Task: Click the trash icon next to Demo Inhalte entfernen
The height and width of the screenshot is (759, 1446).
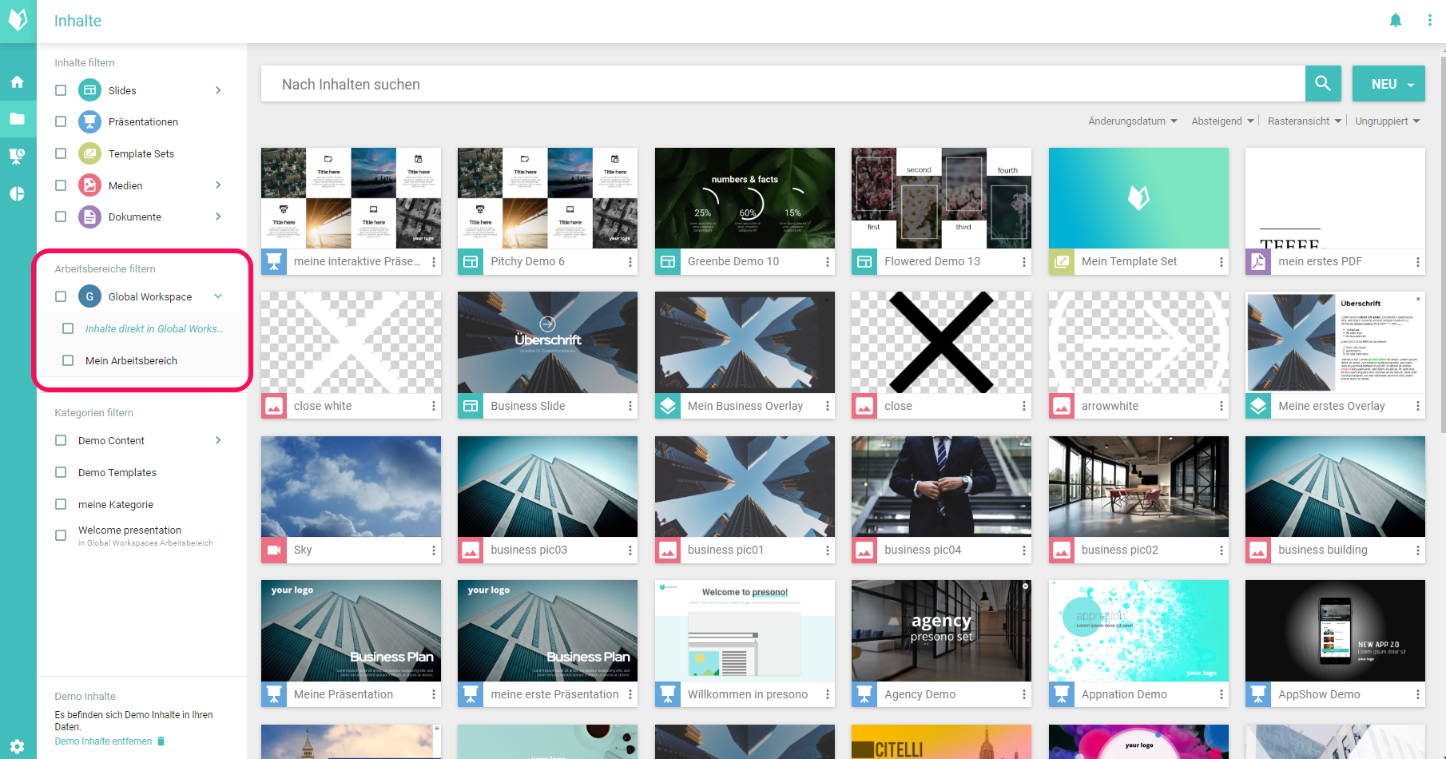Action: click(161, 741)
